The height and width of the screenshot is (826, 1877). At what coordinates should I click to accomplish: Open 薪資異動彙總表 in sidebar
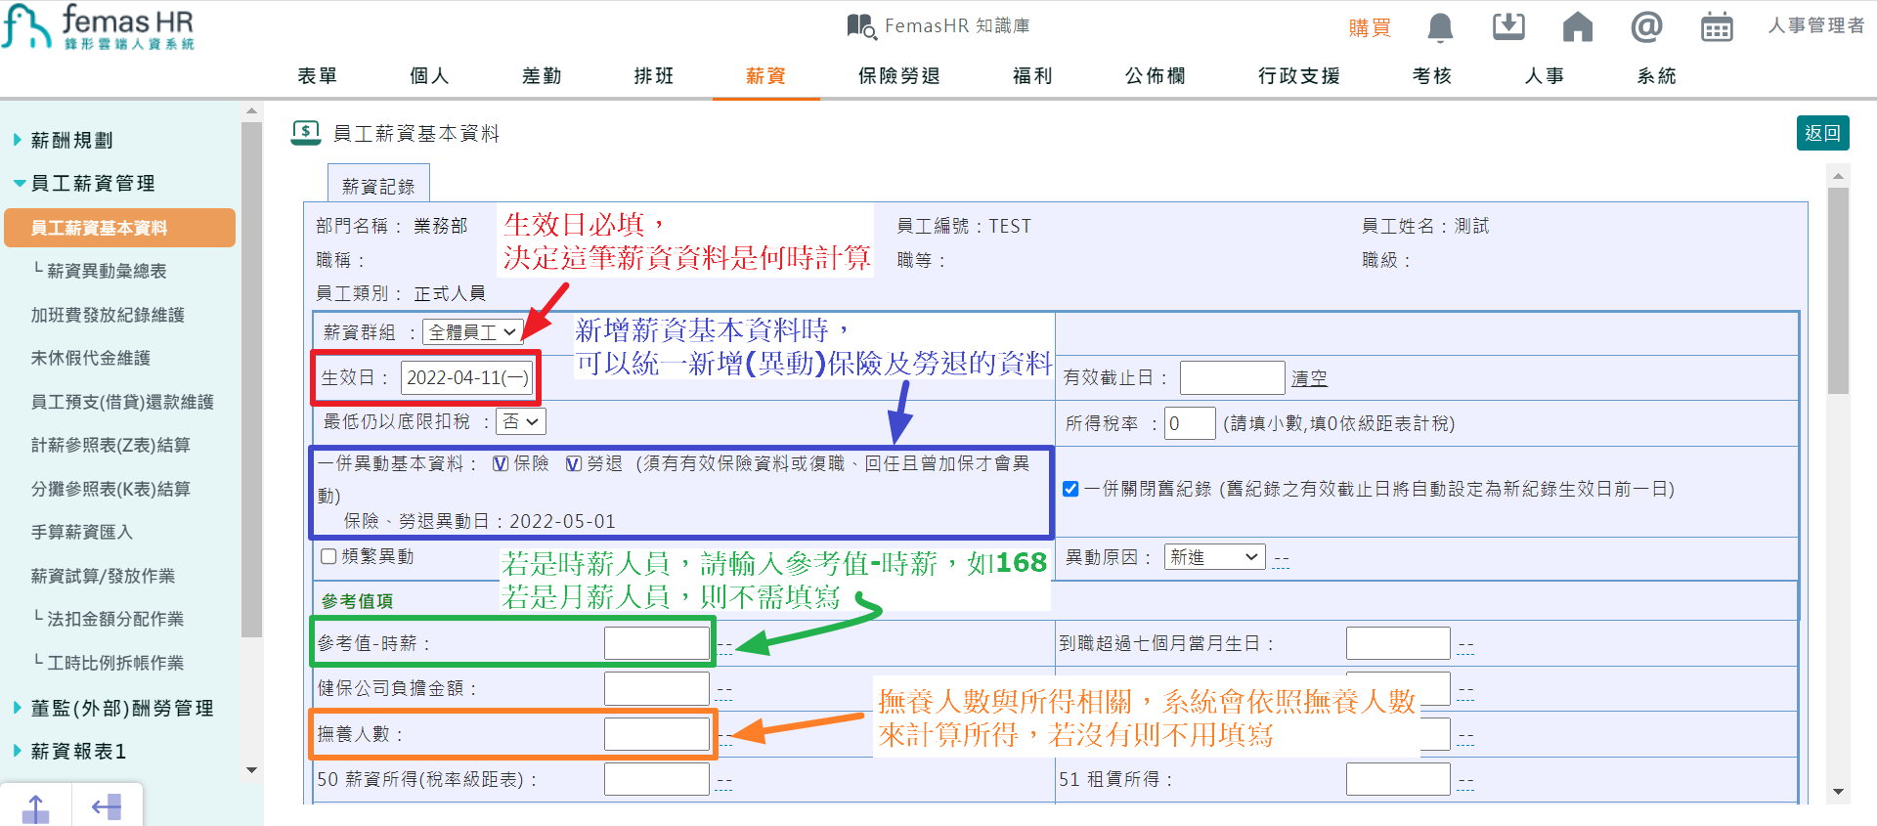coord(107,271)
